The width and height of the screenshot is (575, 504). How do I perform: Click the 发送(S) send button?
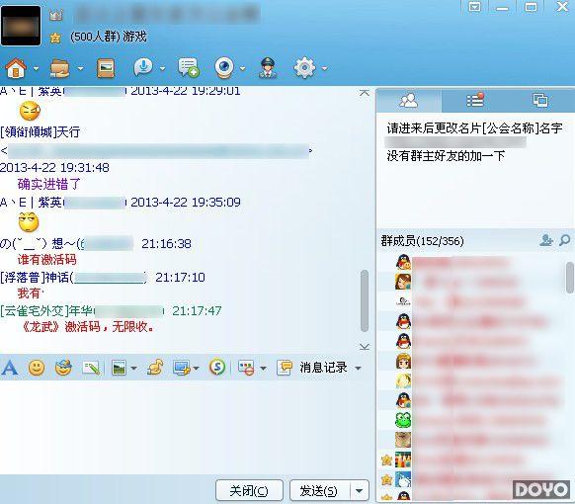coord(319,490)
